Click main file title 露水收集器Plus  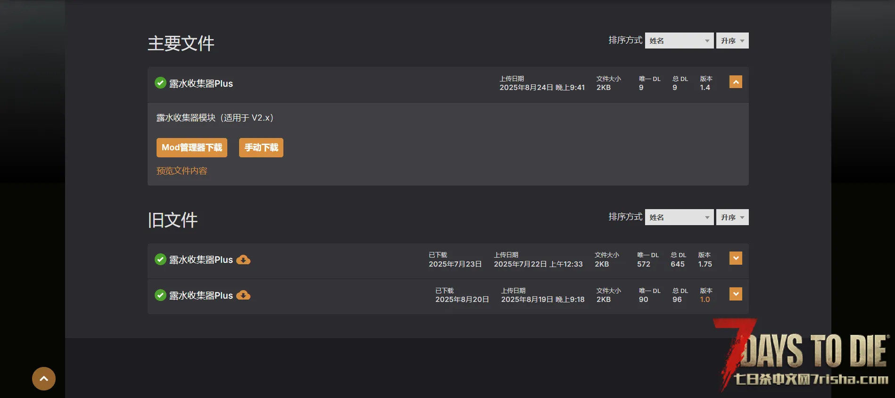201,83
